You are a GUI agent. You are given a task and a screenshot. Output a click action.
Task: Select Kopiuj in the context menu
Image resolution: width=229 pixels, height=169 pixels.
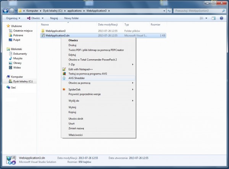pyautogui.click(x=73, y=112)
